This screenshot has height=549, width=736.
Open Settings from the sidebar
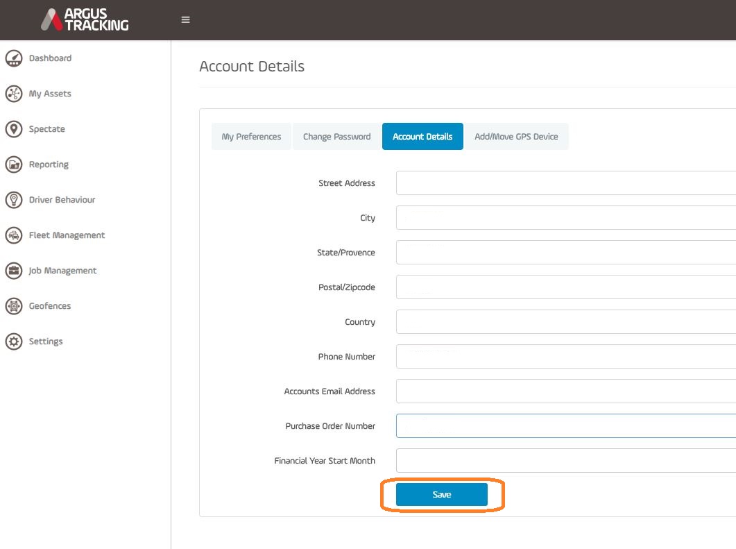46,341
